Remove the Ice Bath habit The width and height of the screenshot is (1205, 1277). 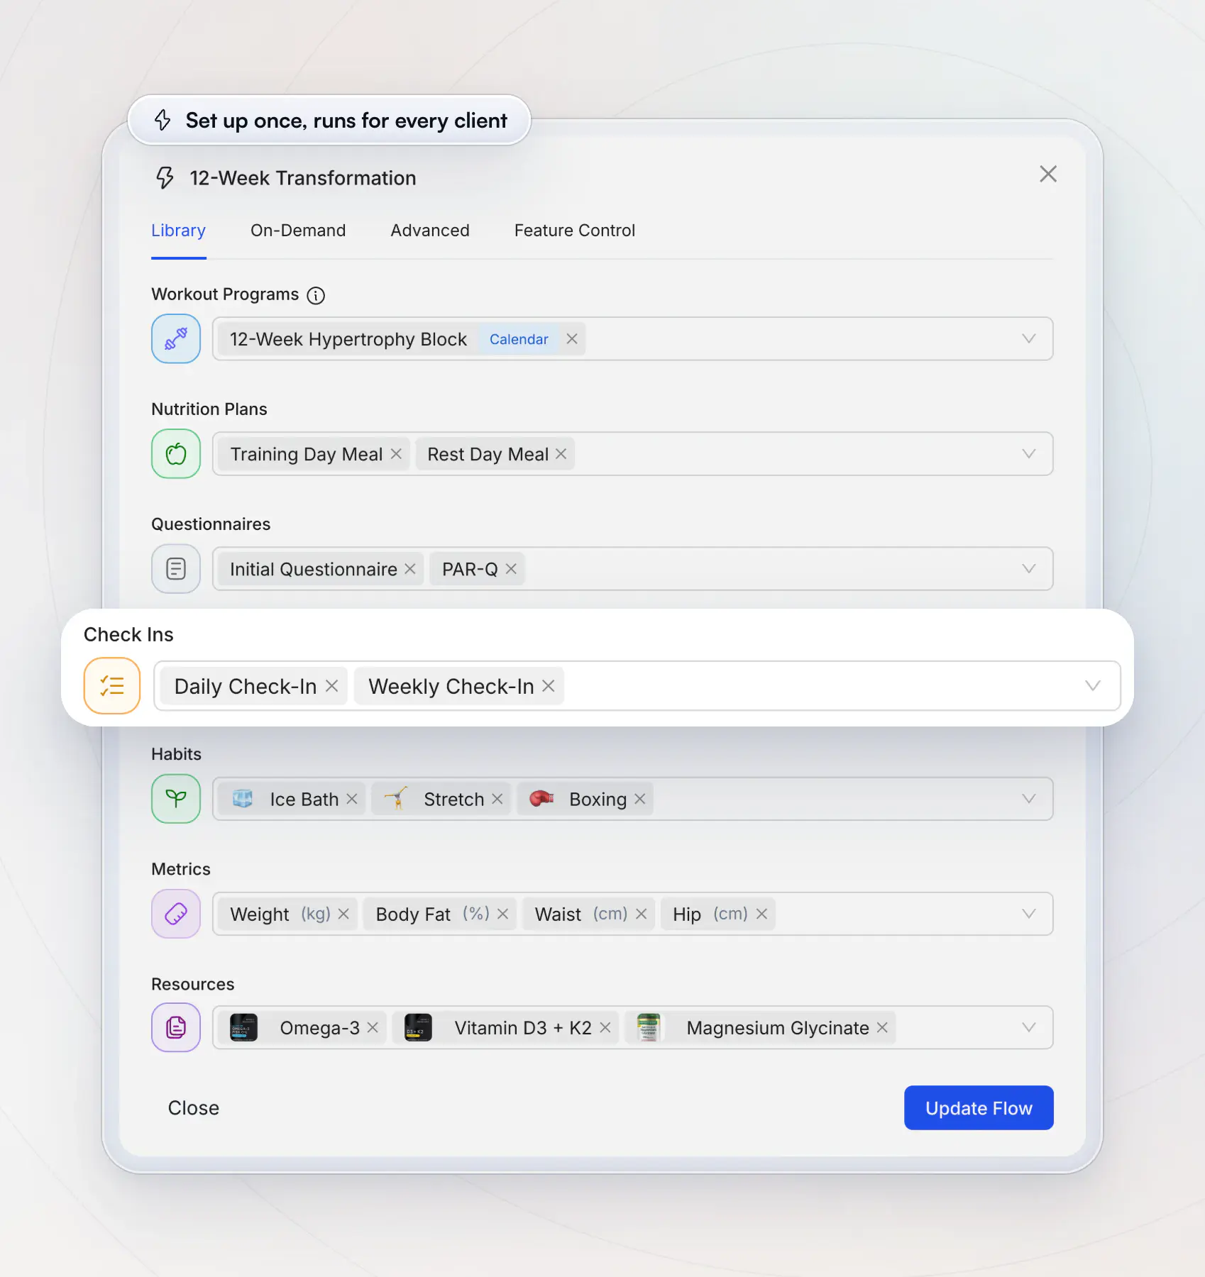(x=352, y=799)
